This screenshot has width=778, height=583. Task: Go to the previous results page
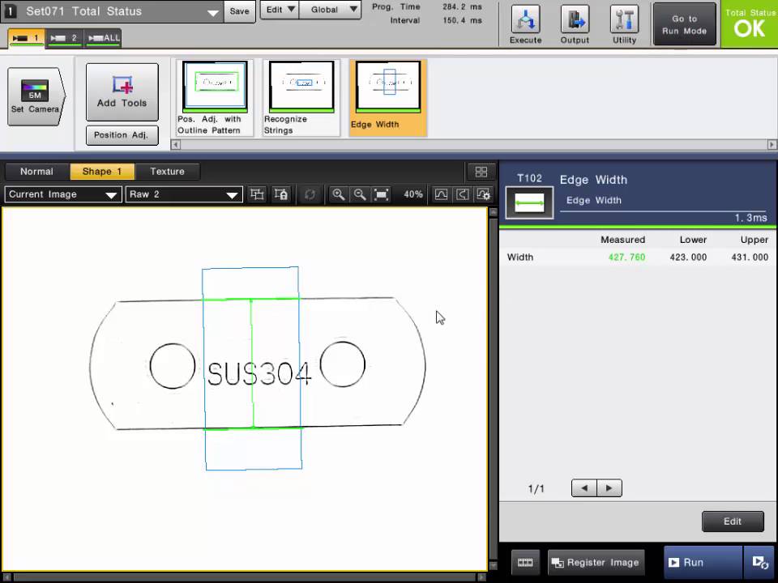[584, 488]
